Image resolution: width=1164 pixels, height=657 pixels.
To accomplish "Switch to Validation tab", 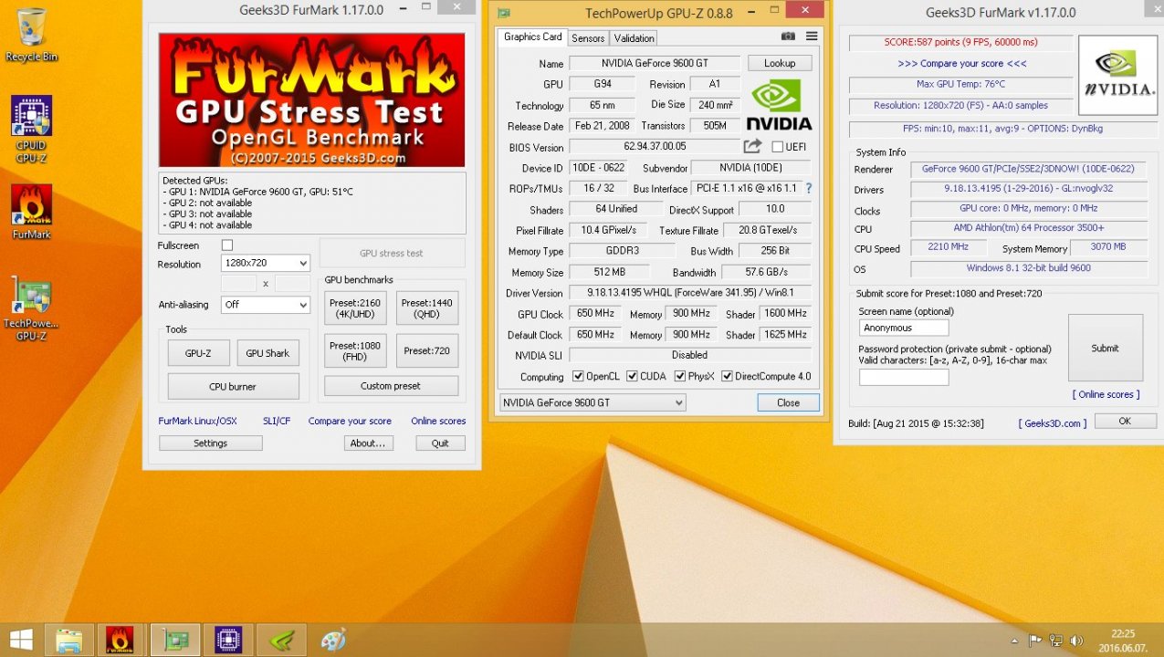I will [634, 37].
